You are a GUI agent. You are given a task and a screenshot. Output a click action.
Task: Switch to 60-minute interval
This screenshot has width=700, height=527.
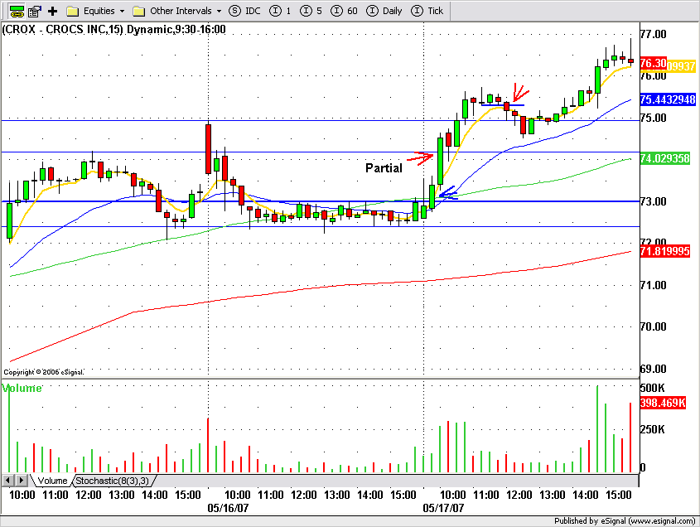pos(344,11)
